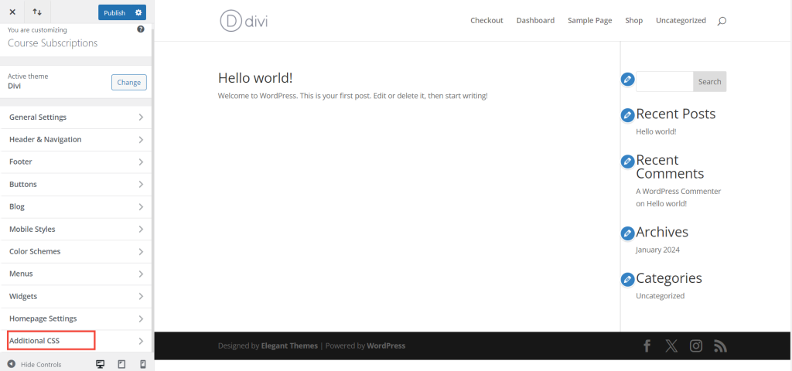Click the import/export arrows icon
792x371 pixels.
click(37, 12)
